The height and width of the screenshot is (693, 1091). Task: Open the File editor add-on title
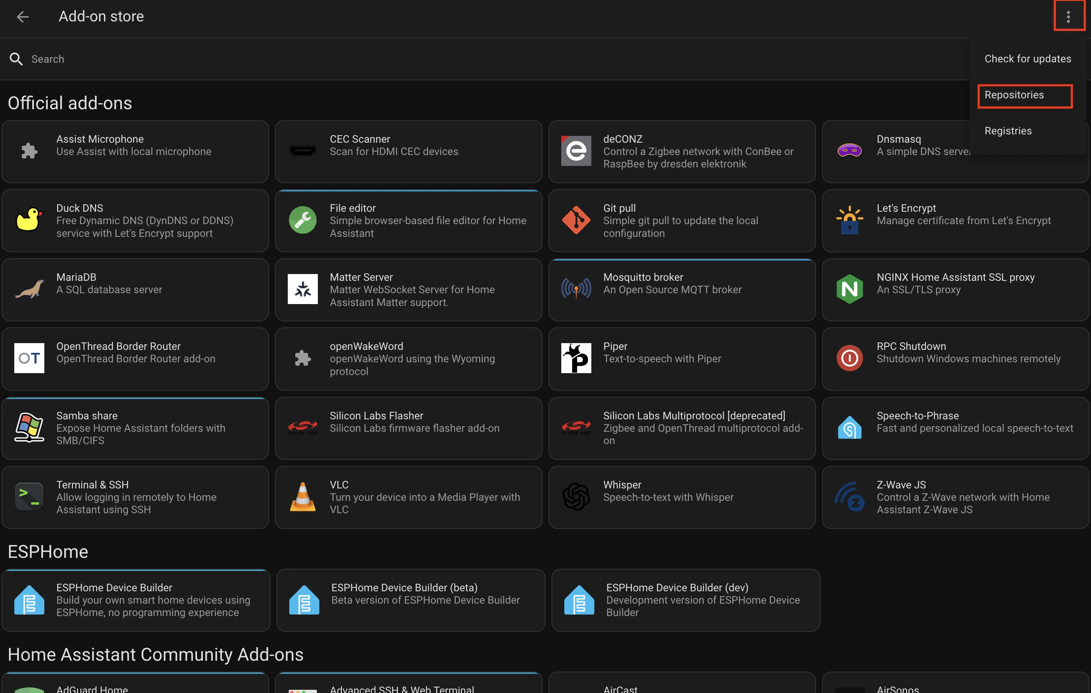pos(352,208)
